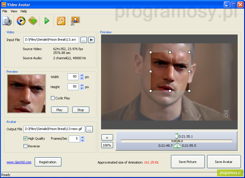245x178 pixels.
Task: Click the Width value field
Action: coord(73,77)
